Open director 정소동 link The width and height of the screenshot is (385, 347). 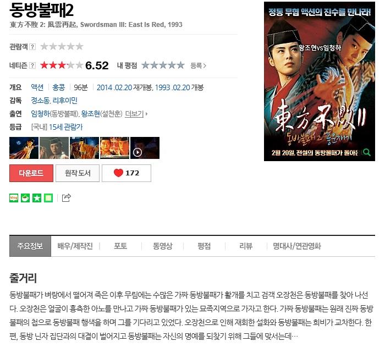pos(40,101)
